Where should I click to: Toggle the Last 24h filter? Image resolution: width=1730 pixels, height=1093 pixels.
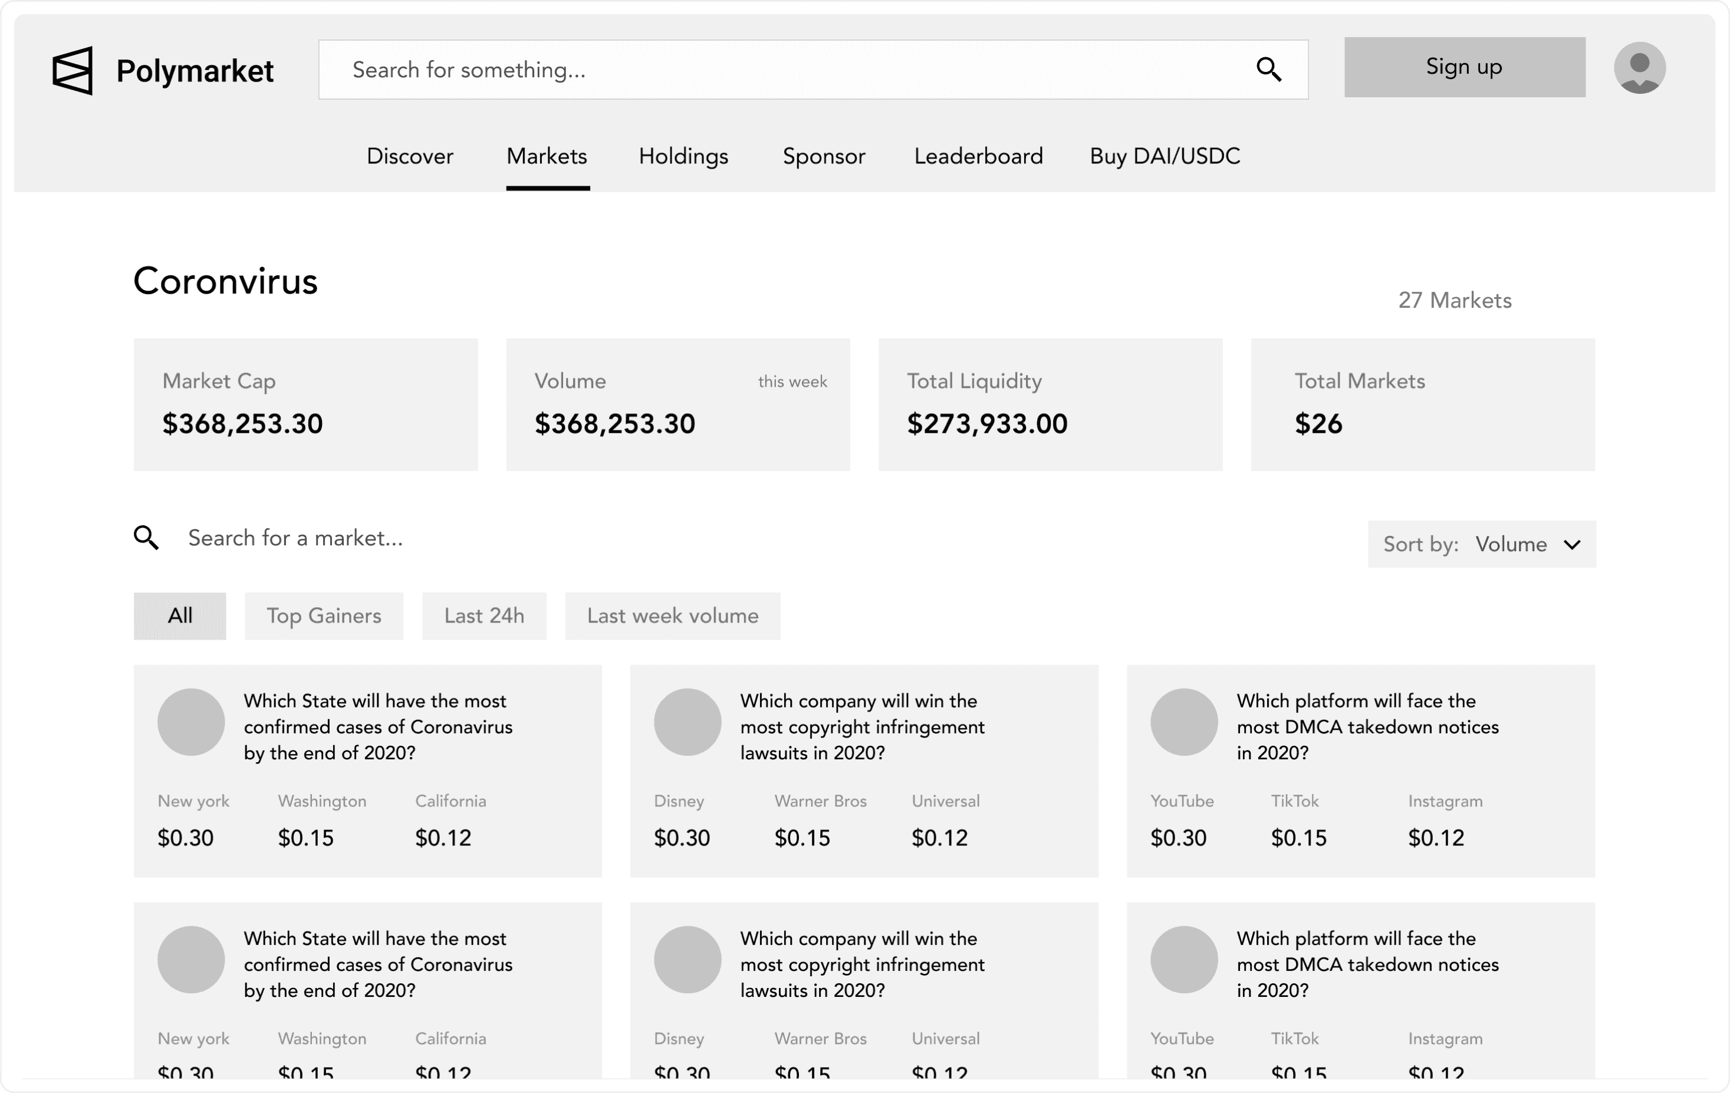click(x=484, y=615)
